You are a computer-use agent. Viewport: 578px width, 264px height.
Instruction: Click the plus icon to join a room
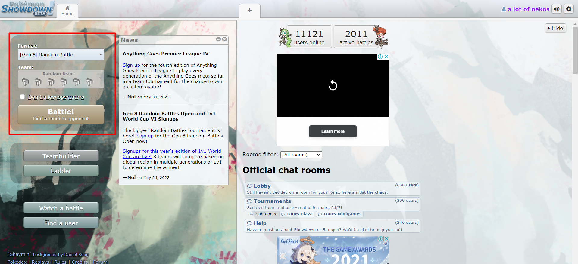coord(249,11)
